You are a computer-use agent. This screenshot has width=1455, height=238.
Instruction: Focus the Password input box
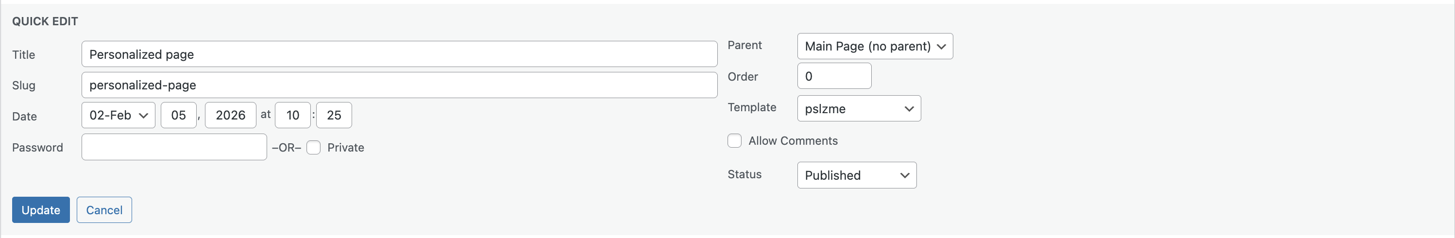(174, 147)
